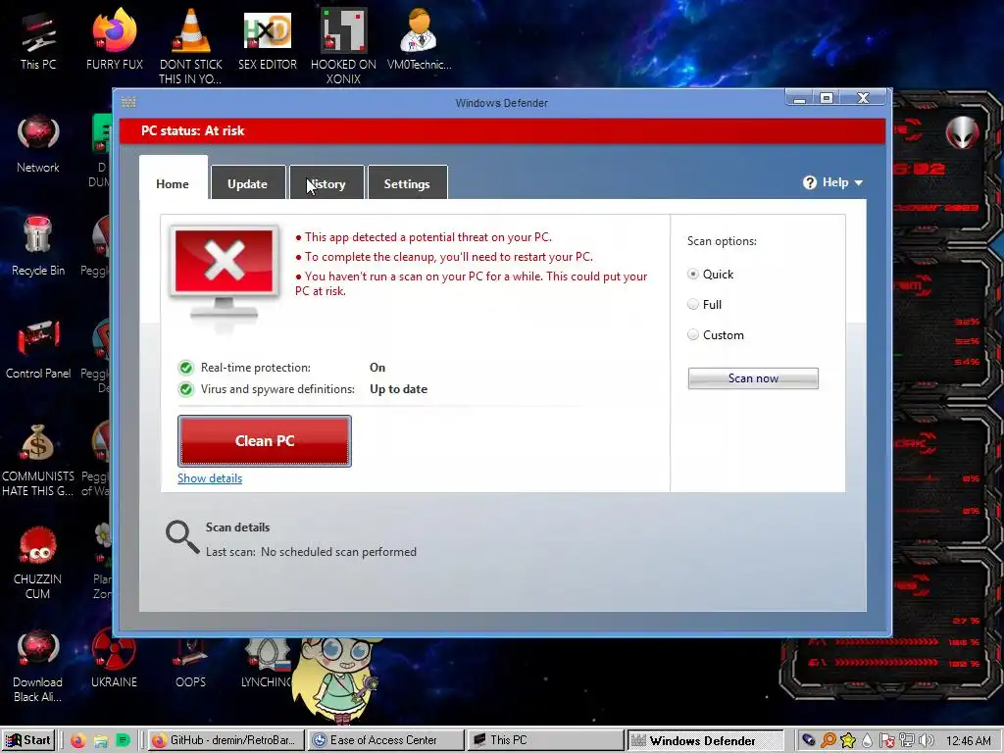
Task: Open Download Black Ali desktop icon
Action: click(x=38, y=666)
